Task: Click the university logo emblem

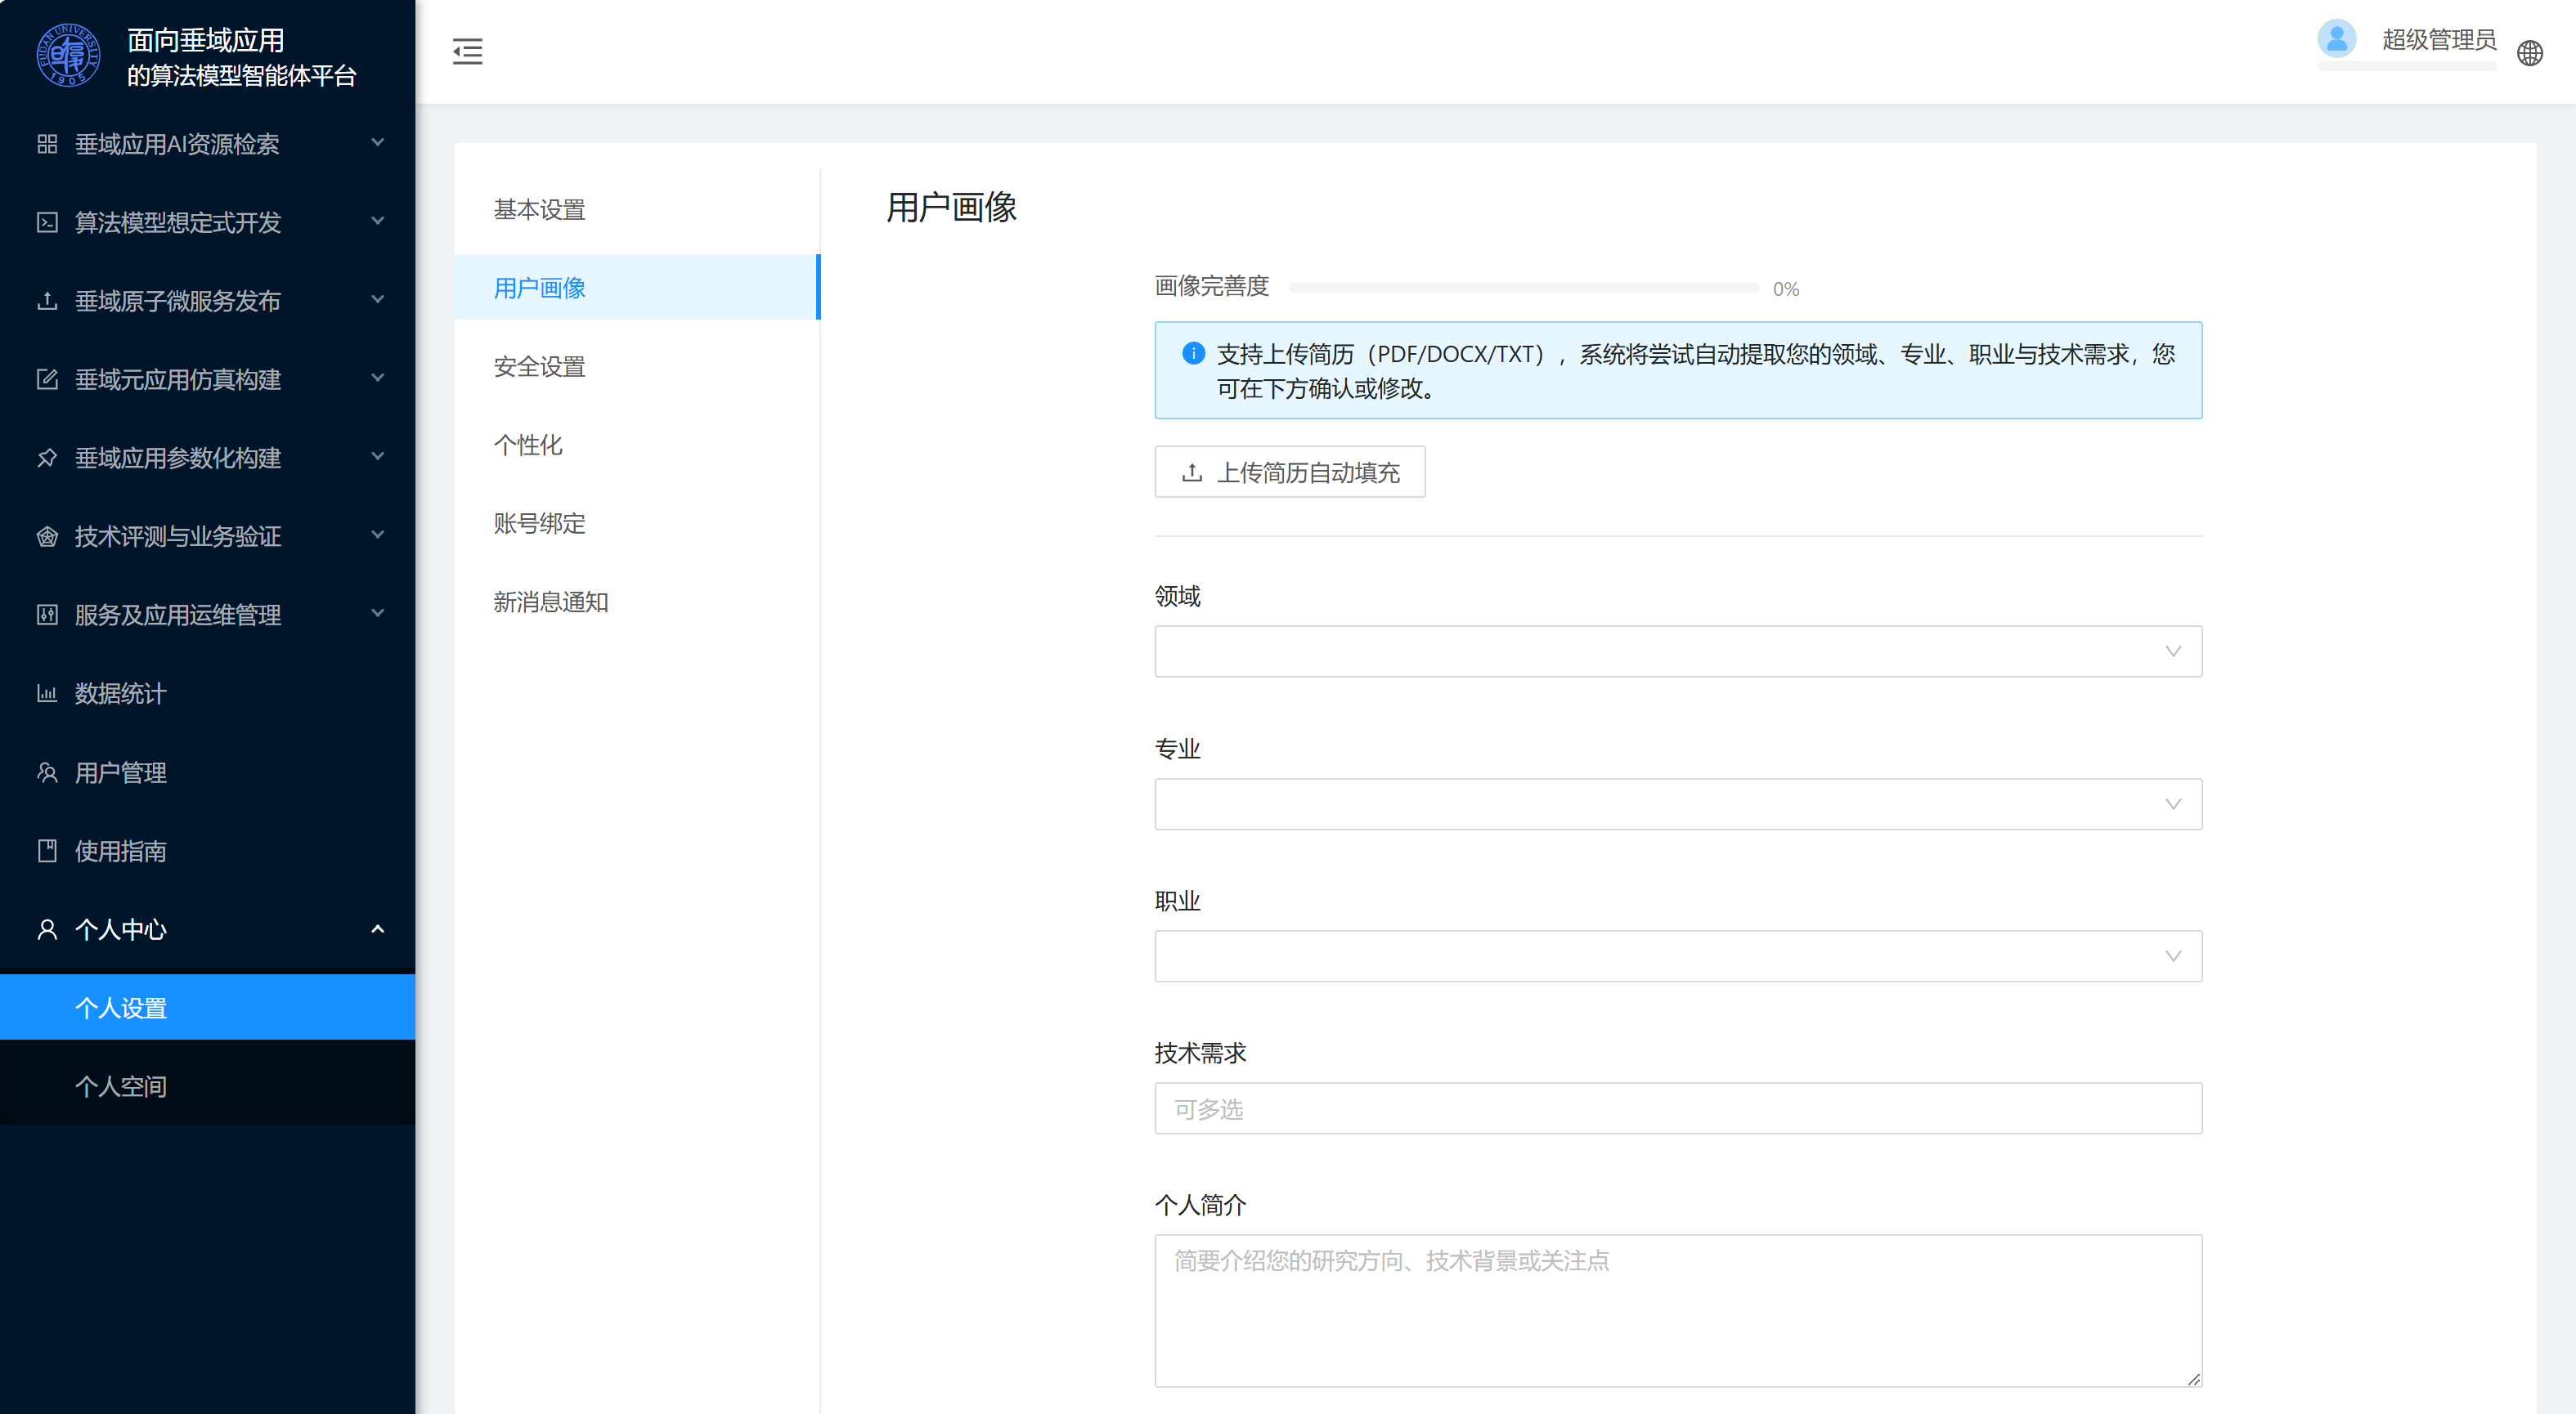Action: pos(68,55)
